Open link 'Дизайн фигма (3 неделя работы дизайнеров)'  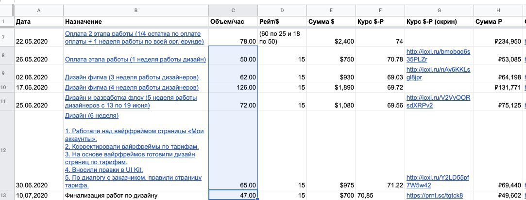pyautogui.click(x=132, y=77)
